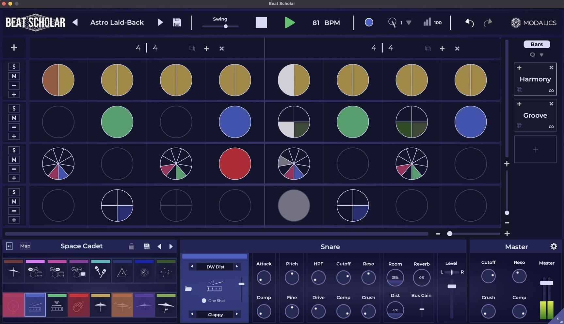Viewport: 564px width, 324px height.
Task: Click the Redo arrow icon
Action: click(x=488, y=22)
